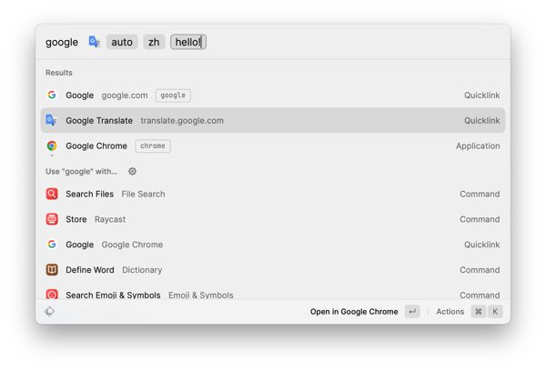
Task: Click Quicklink label on Google Translate row
Action: [482, 120]
